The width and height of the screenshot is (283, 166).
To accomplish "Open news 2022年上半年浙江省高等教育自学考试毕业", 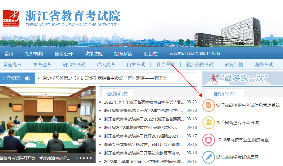I will pos(144,102).
